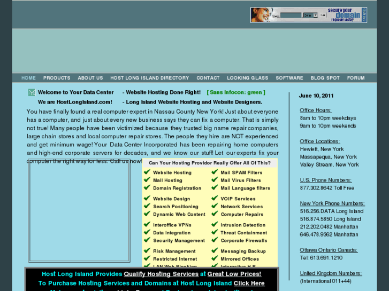Image resolution: width=389 pixels, height=291 pixels.
Task: Follow the Great Low Prices! link
Action: tap(234, 274)
